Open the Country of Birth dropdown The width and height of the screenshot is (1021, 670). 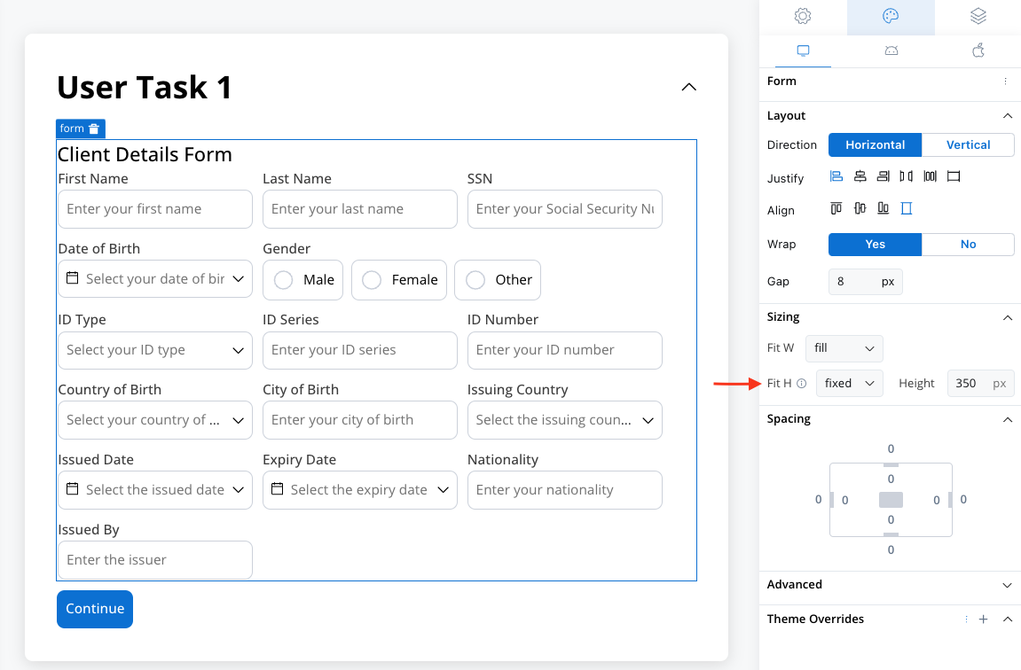pyautogui.click(x=155, y=420)
